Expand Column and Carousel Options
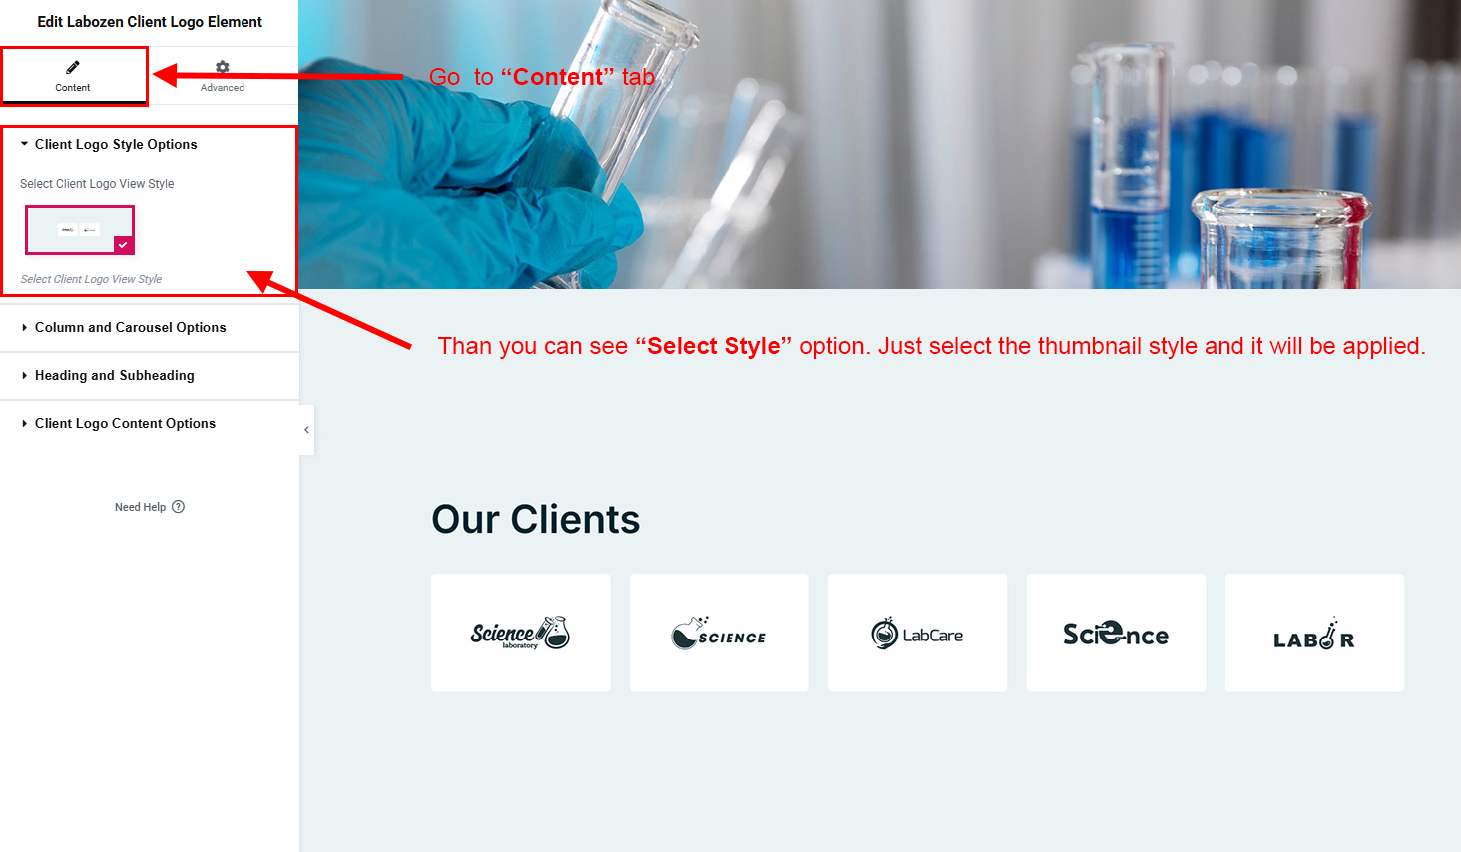 (150, 327)
